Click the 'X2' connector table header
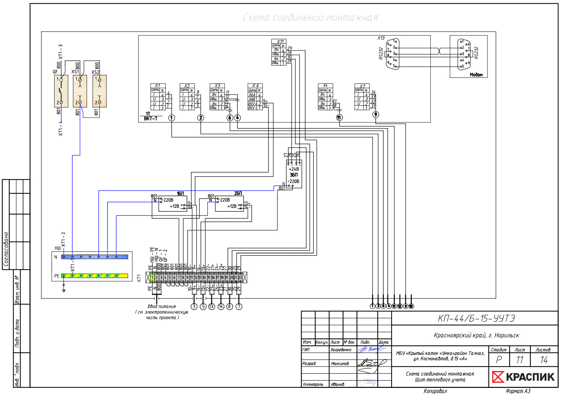This screenshot has width=561, height=396. click(187, 86)
